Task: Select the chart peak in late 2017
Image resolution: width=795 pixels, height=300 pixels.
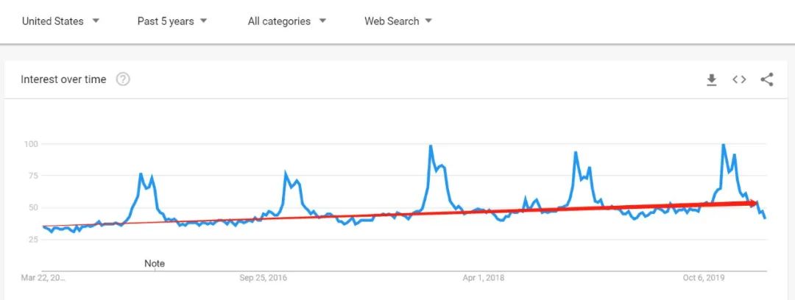Action: click(431, 146)
